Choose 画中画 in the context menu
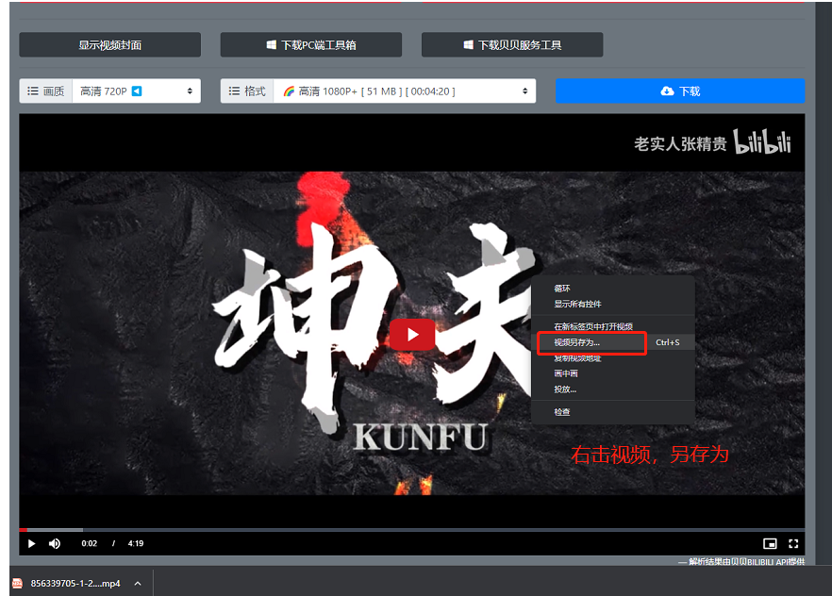This screenshot has width=832, height=596. pos(566,373)
